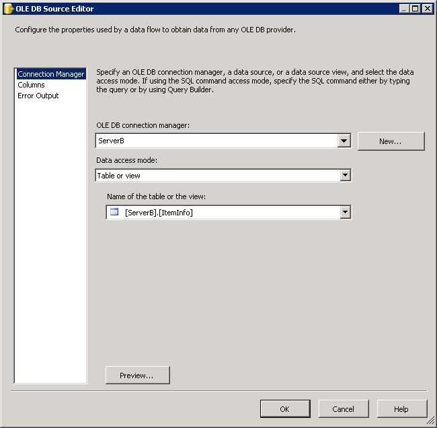Expand the table or view name dropdown arrow

345,213
